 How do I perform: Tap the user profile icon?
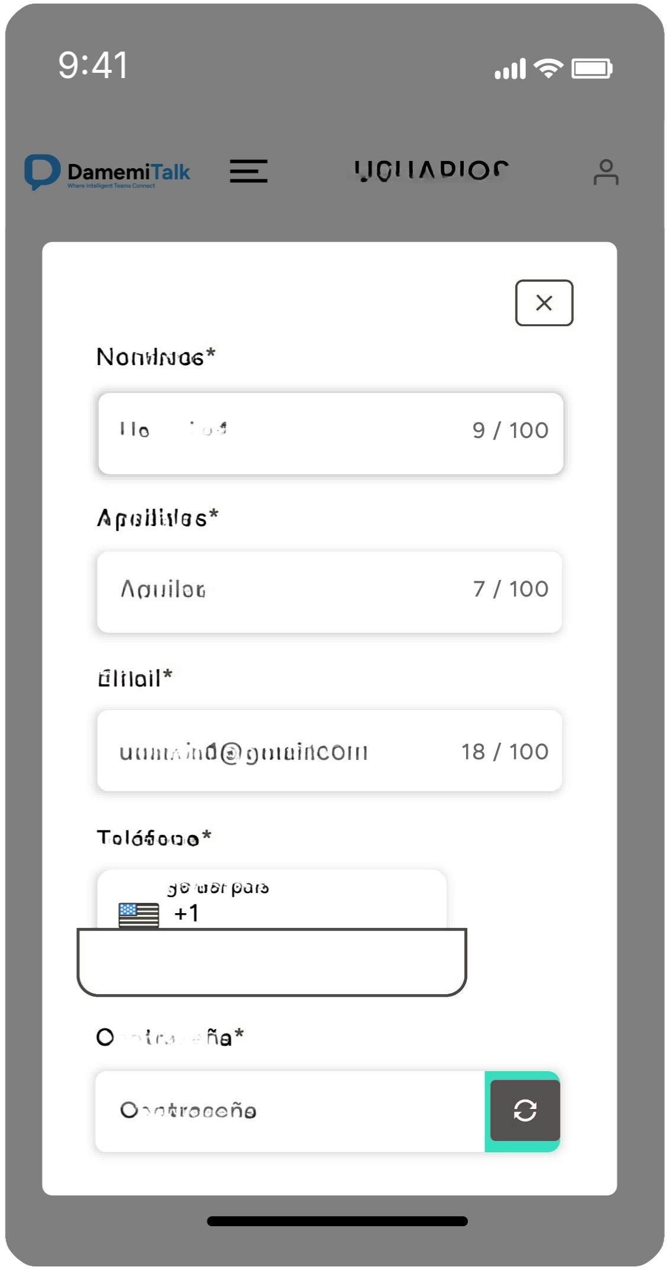coord(606,172)
